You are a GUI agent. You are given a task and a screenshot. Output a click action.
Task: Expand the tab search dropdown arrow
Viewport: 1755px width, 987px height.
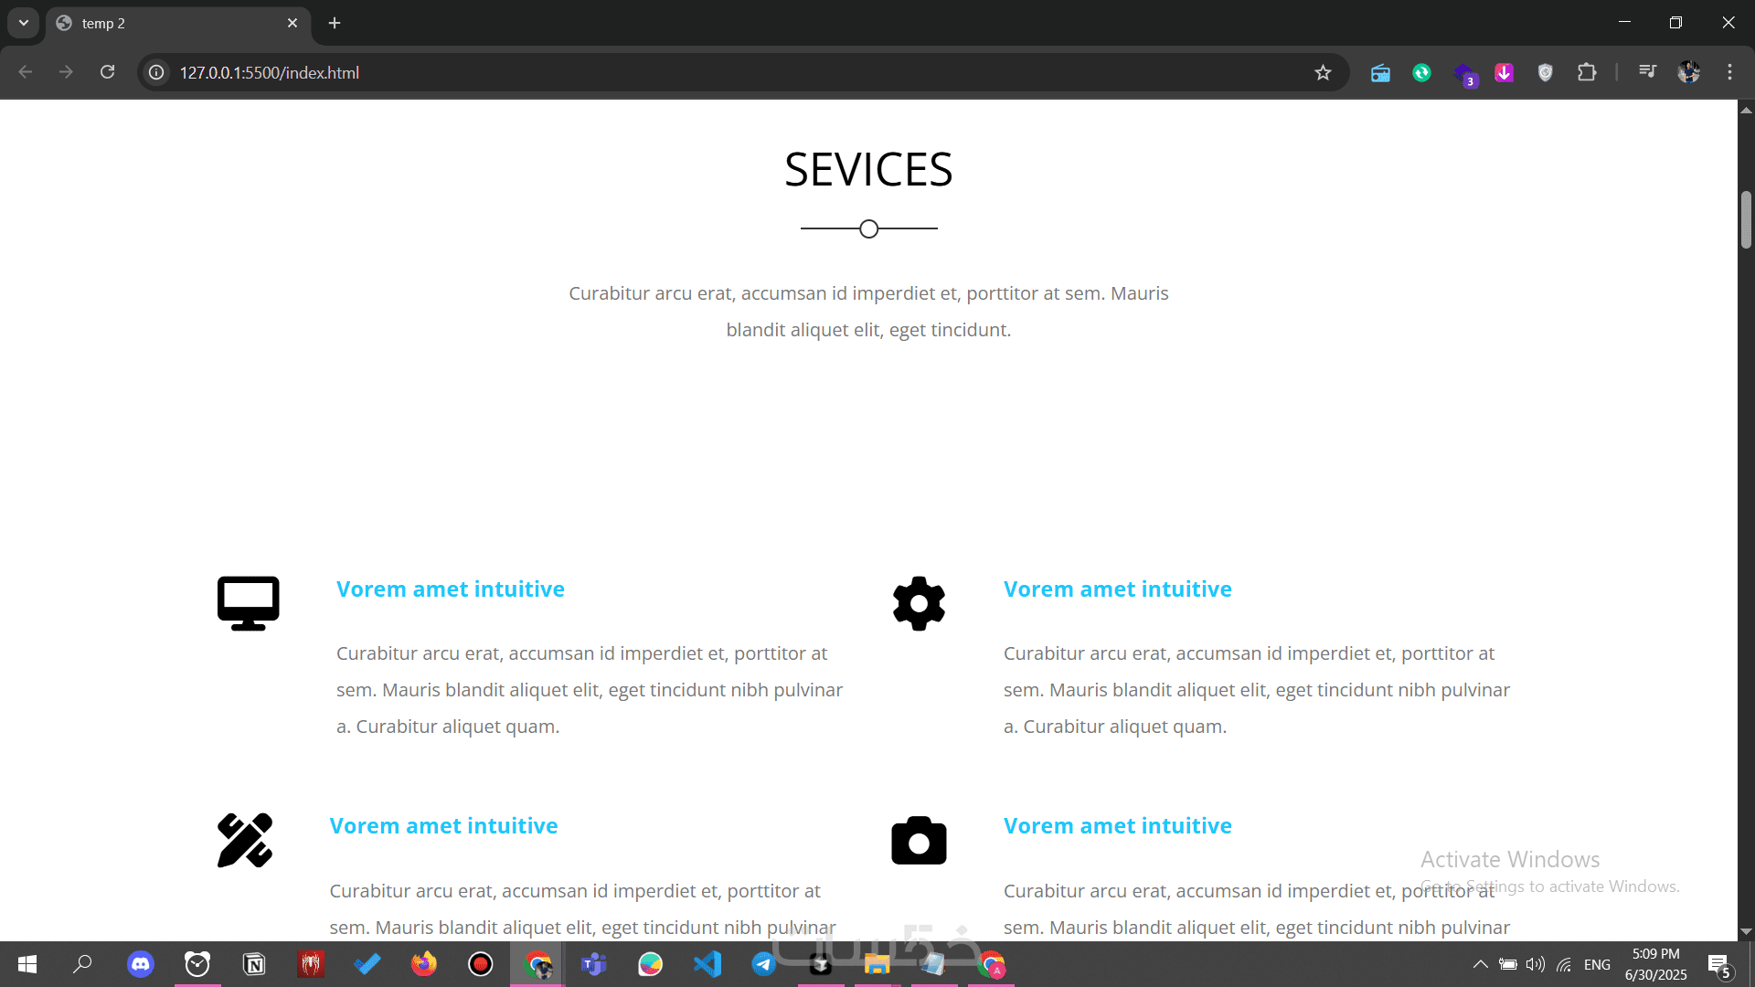click(24, 23)
